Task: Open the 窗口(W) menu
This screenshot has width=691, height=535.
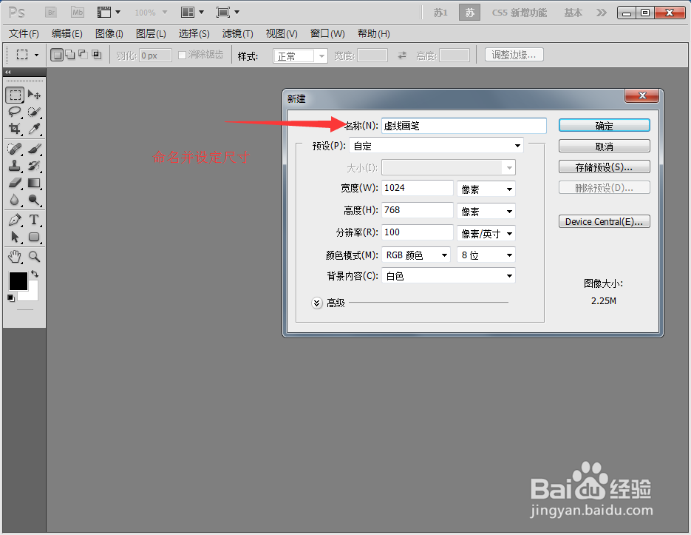Action: point(327,33)
